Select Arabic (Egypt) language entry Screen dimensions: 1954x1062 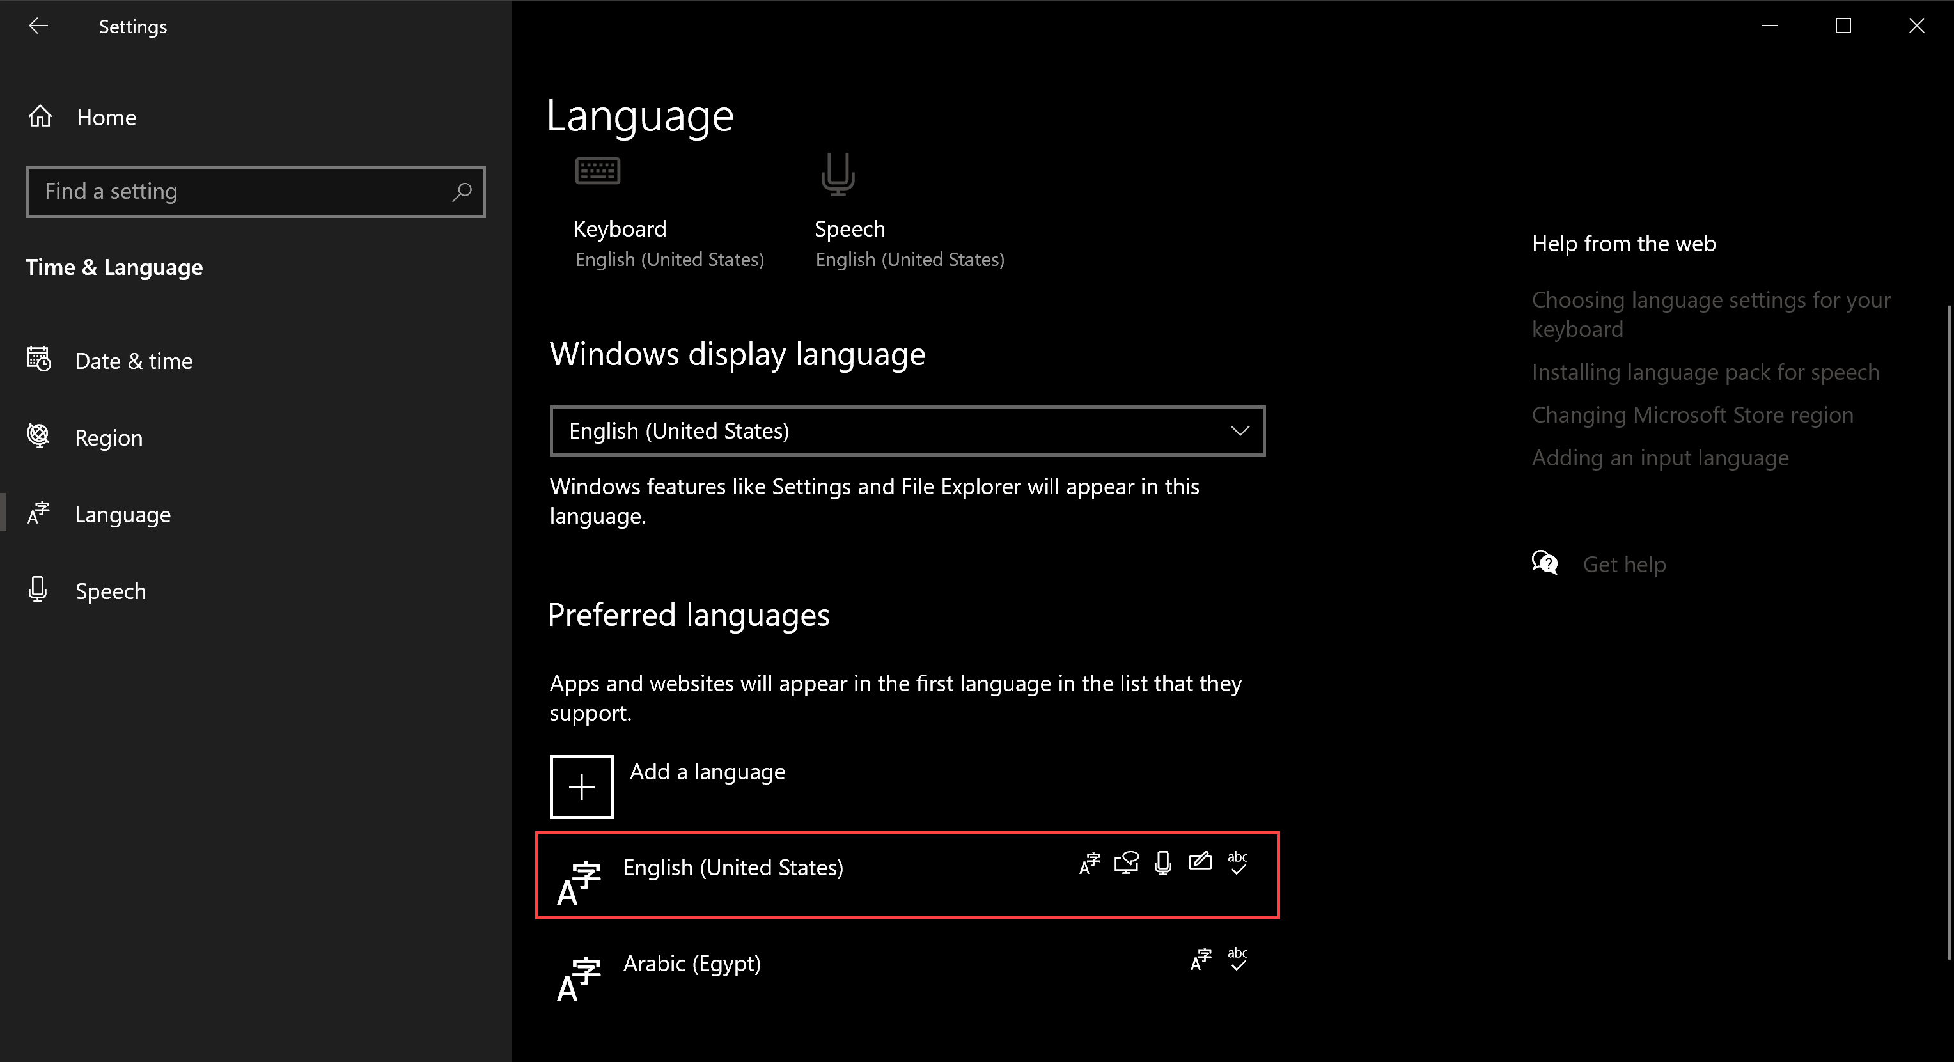coord(692,964)
